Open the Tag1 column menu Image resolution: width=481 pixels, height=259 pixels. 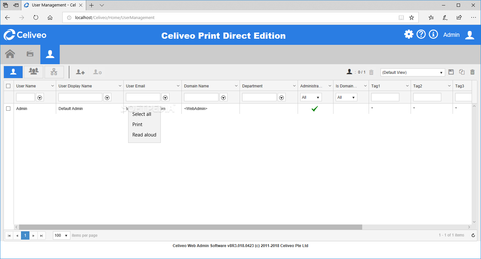(x=407, y=86)
